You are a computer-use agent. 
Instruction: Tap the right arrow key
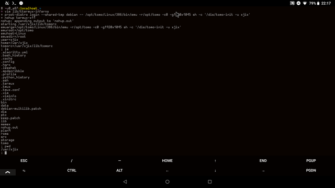pos(263,171)
